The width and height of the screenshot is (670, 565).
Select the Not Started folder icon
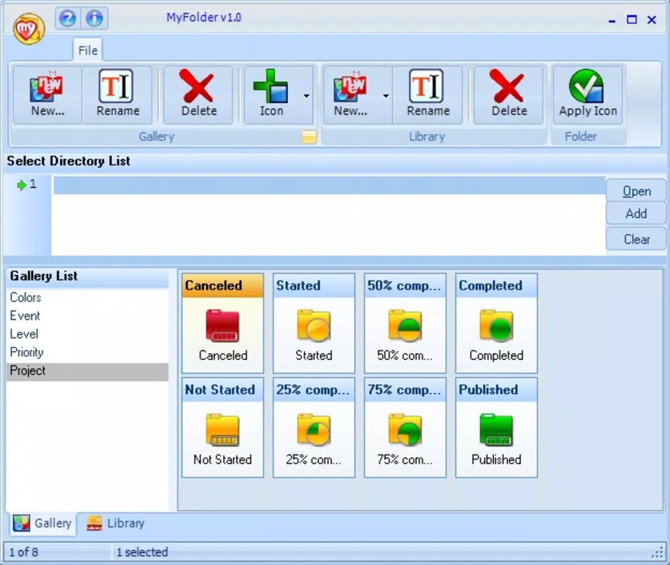(222, 430)
